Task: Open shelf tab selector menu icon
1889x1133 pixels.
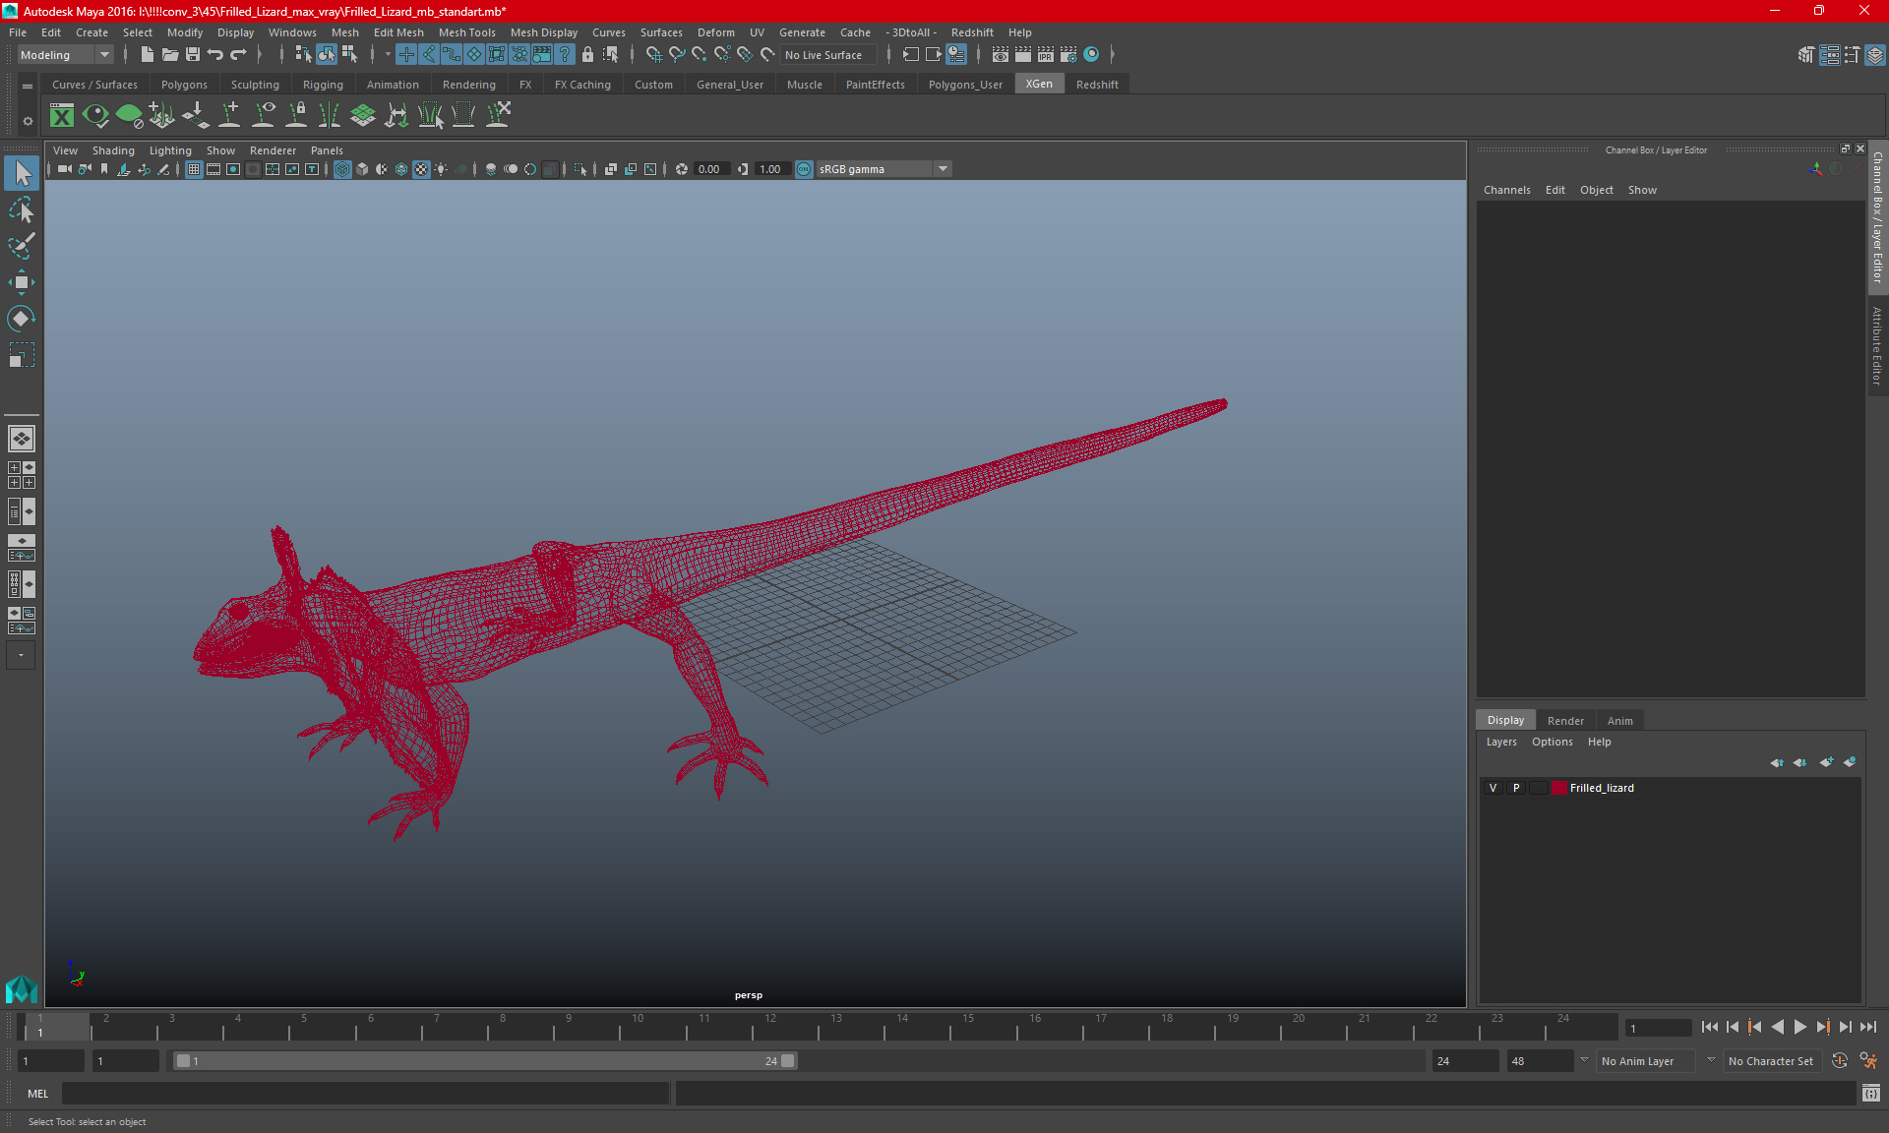Action: [x=28, y=86]
